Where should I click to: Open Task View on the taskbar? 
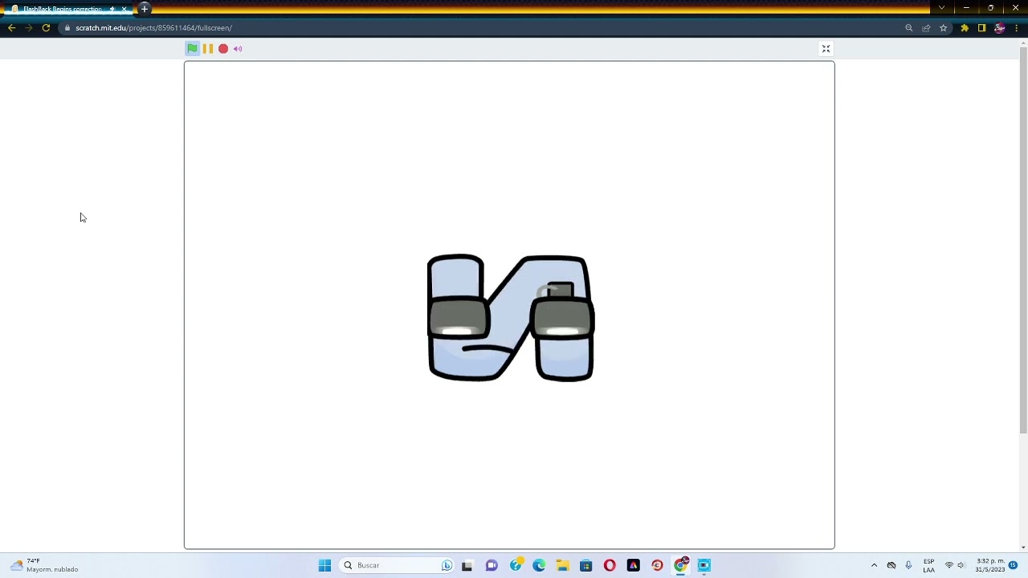[467, 565]
